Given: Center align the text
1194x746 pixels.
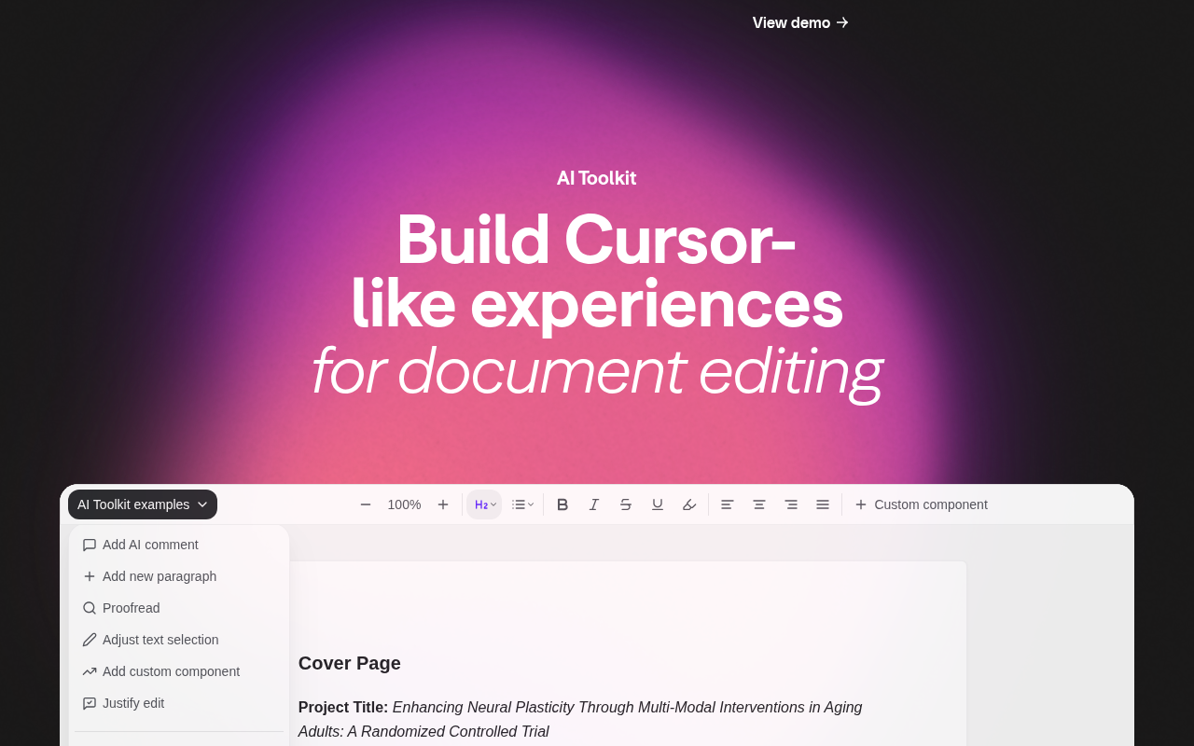Looking at the screenshot, I should pyautogui.click(x=759, y=504).
